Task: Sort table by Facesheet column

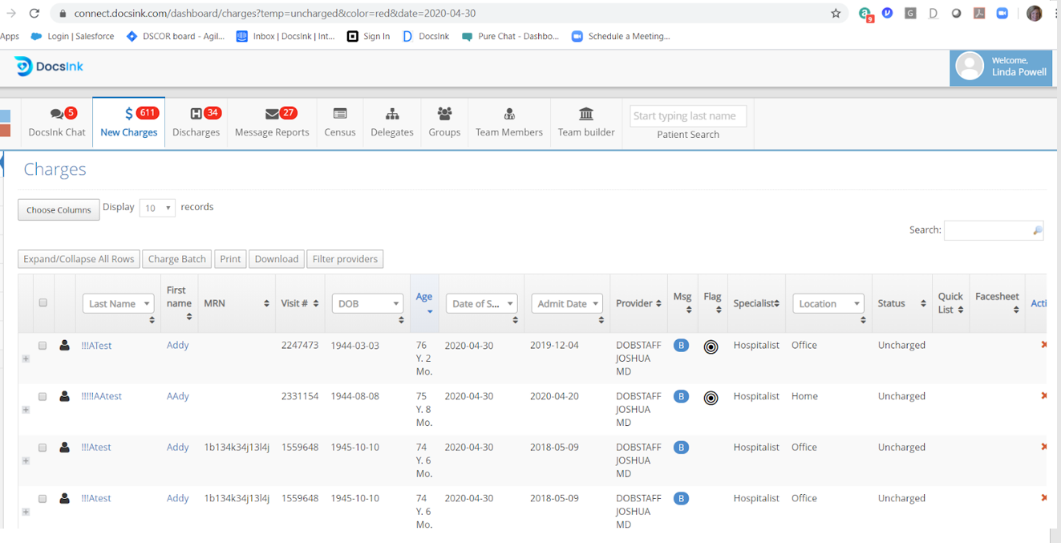Action: [997, 302]
